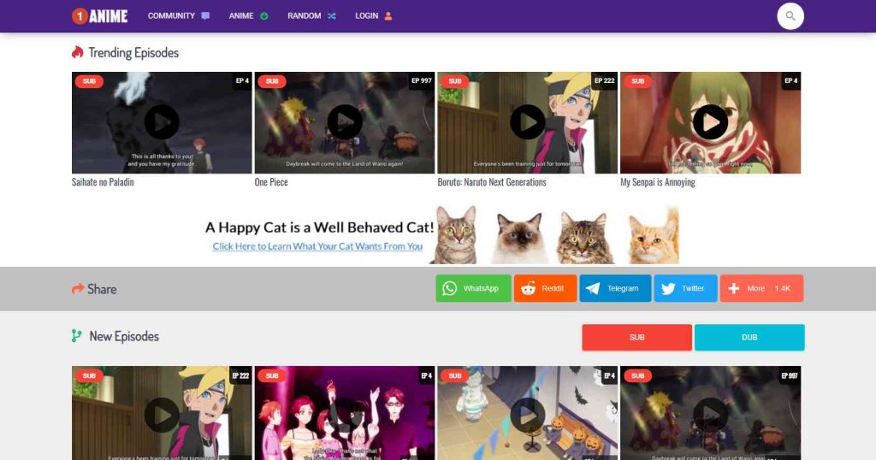Click the WhatsApp logo icon

pos(450,288)
